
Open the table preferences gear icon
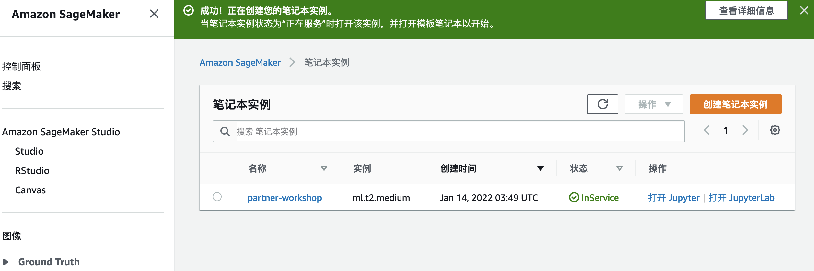point(775,130)
